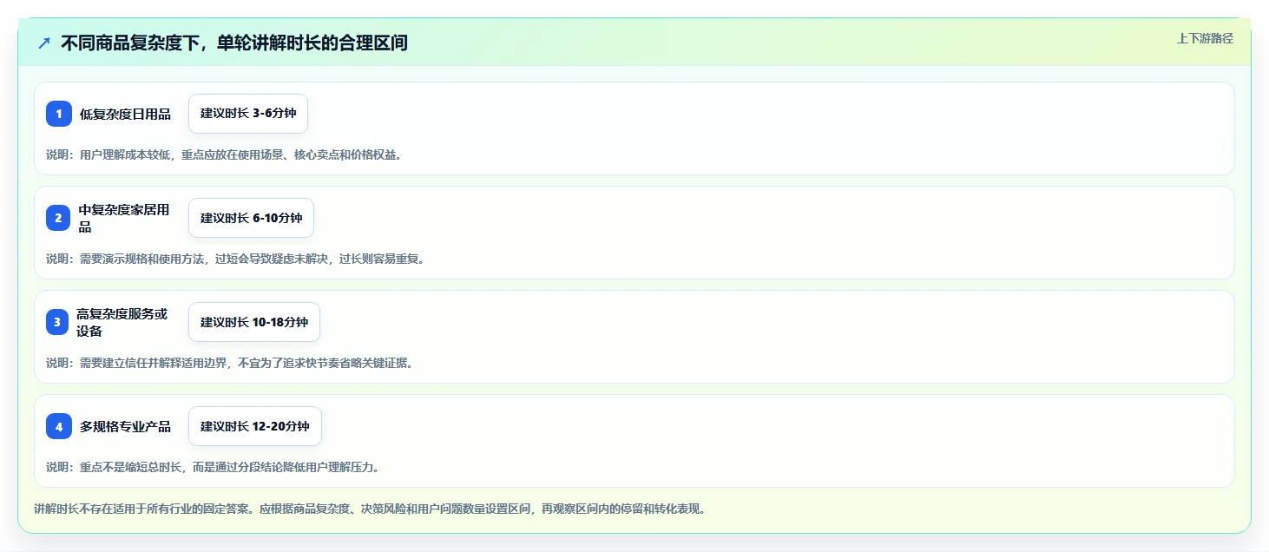Click the number 2 badge for 中复杂度家居用品

(x=58, y=218)
